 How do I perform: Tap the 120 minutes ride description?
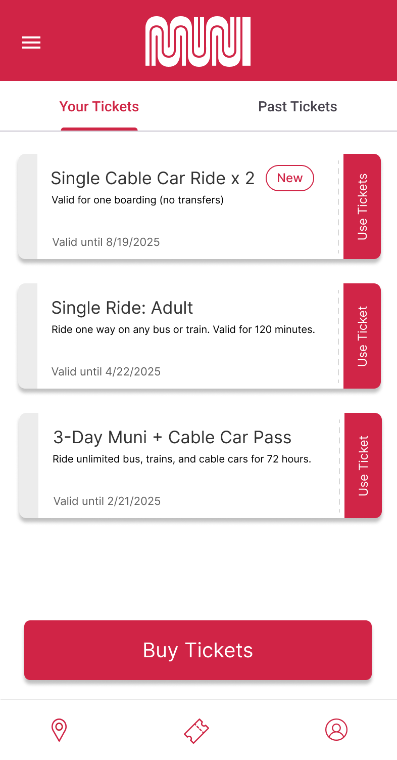pyautogui.click(x=183, y=329)
